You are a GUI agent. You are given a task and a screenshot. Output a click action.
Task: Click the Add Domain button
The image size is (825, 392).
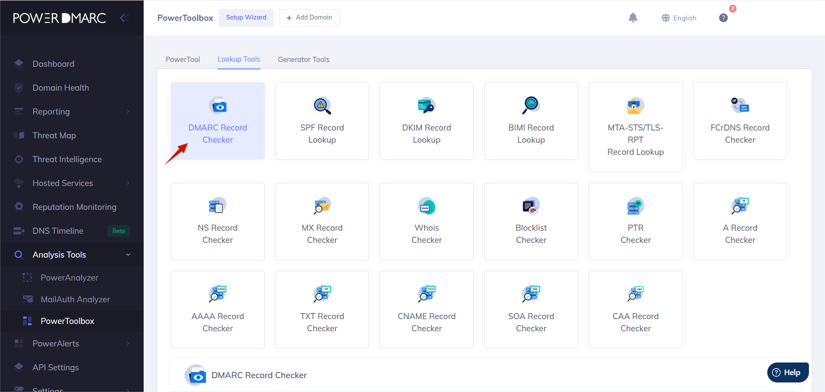309,18
